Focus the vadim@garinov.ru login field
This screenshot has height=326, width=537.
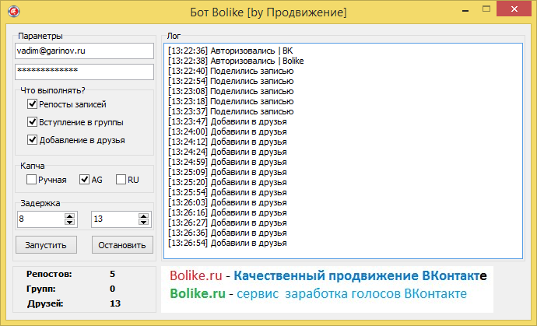tap(84, 51)
